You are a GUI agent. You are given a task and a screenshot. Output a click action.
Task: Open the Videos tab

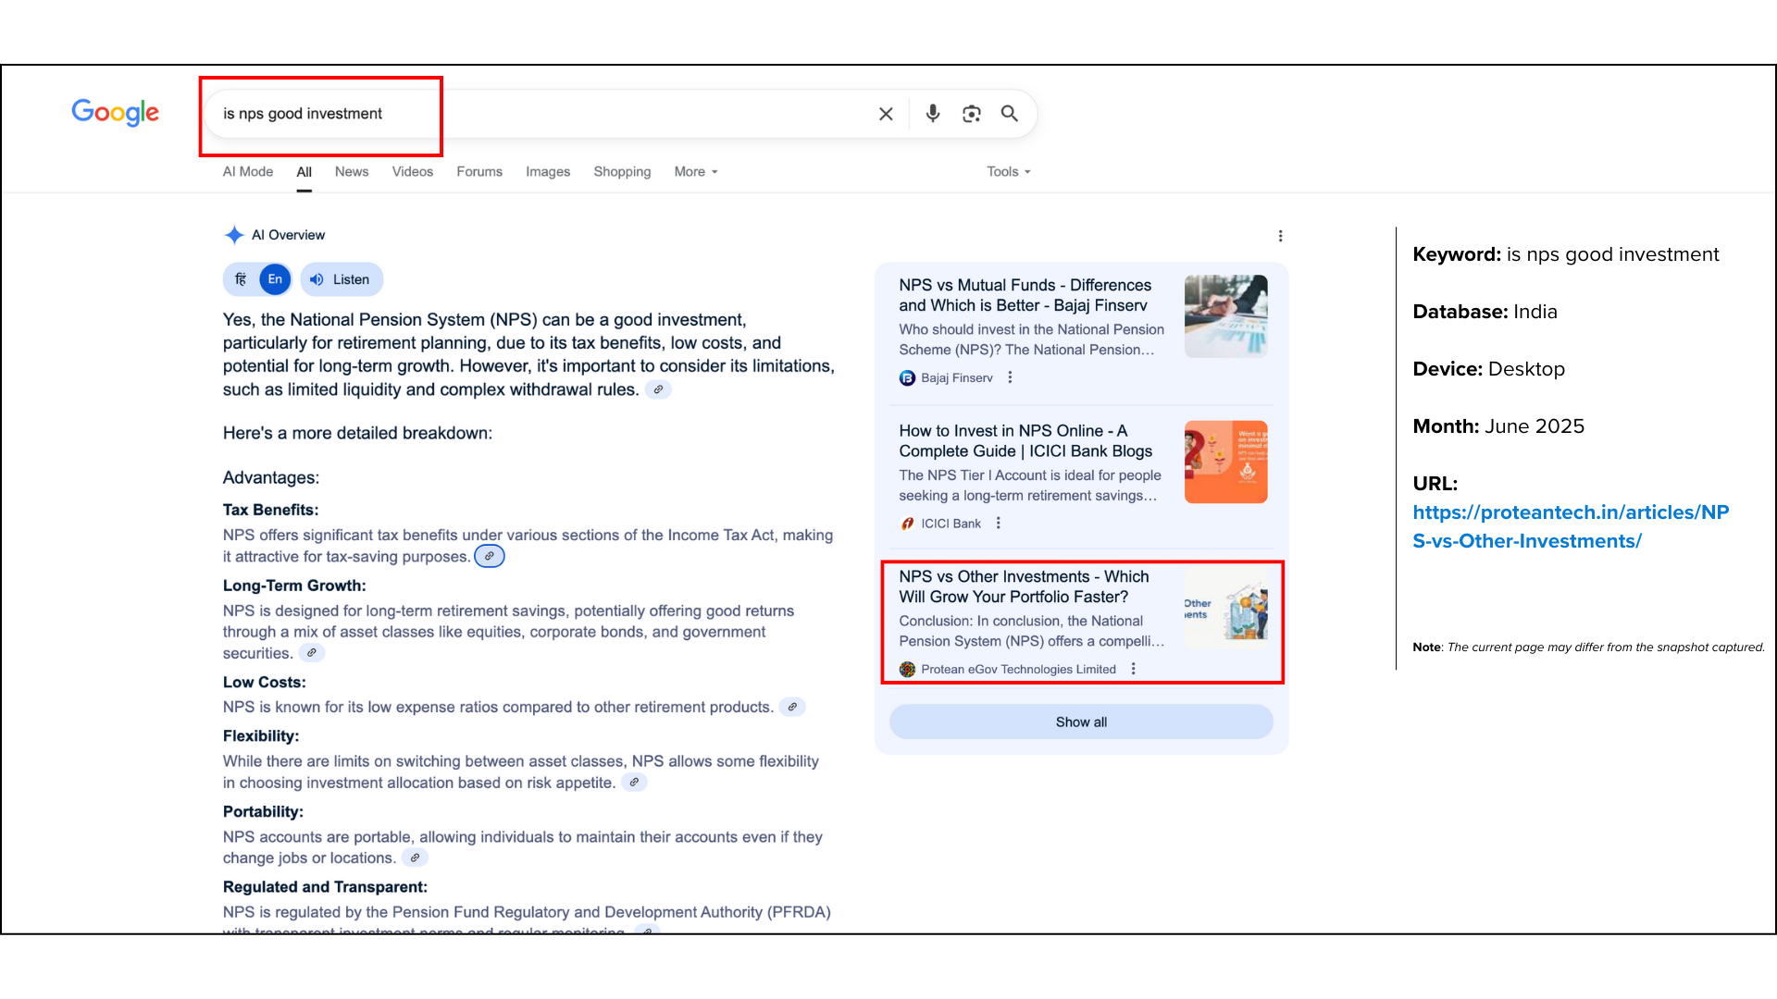(412, 172)
